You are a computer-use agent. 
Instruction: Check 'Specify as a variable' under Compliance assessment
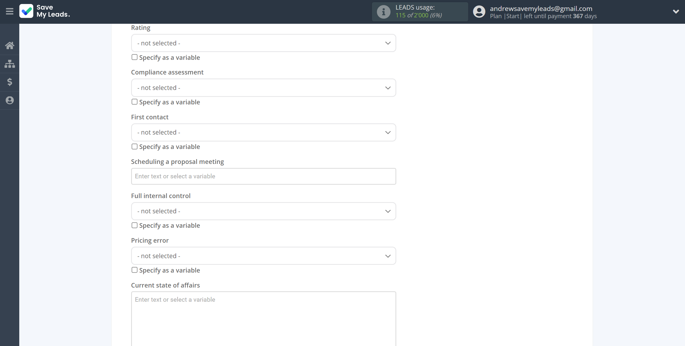135,102
